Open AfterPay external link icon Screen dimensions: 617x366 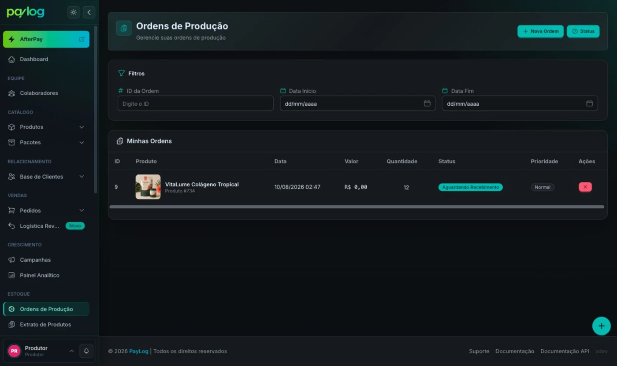pyautogui.click(x=82, y=39)
